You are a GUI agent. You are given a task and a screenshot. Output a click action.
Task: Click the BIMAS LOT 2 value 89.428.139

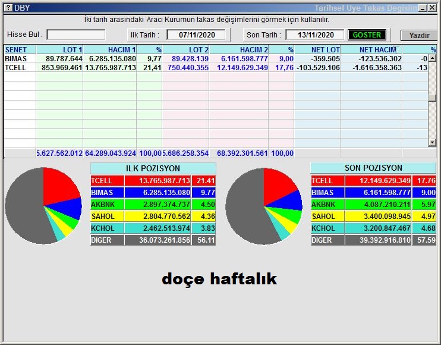190,58
